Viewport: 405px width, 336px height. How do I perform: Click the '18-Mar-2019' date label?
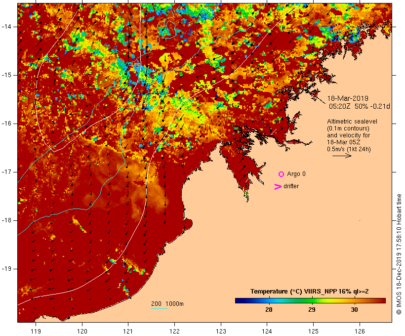pos(348,98)
